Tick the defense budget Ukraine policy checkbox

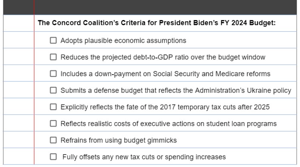(53, 90)
